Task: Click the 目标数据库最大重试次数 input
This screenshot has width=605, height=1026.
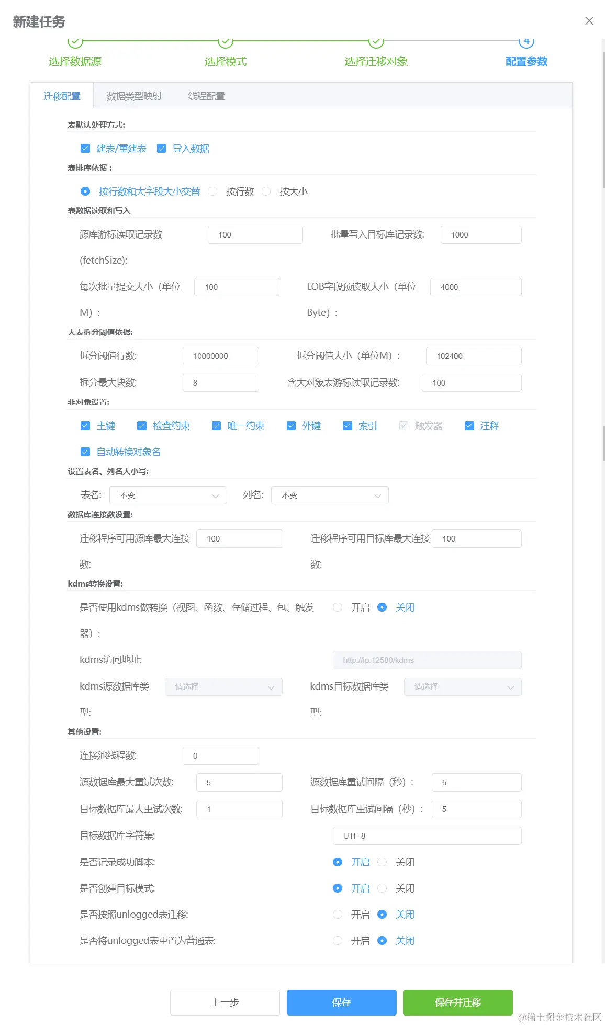Action: (x=239, y=809)
